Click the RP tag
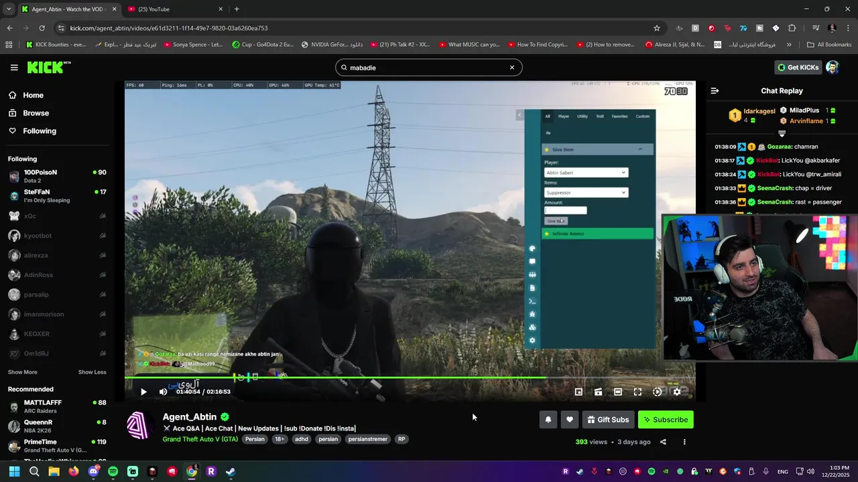Viewport: 858px width, 482px height. (402, 439)
